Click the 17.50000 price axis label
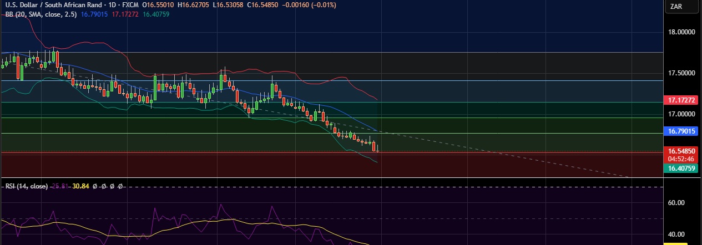 [682, 73]
